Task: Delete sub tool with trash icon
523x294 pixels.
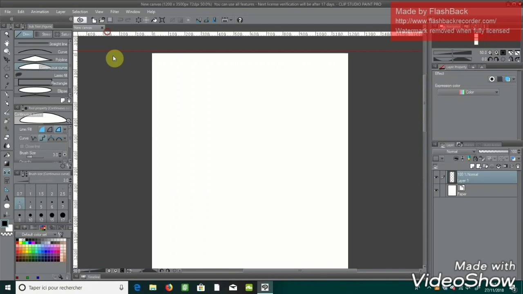Action: [x=69, y=100]
